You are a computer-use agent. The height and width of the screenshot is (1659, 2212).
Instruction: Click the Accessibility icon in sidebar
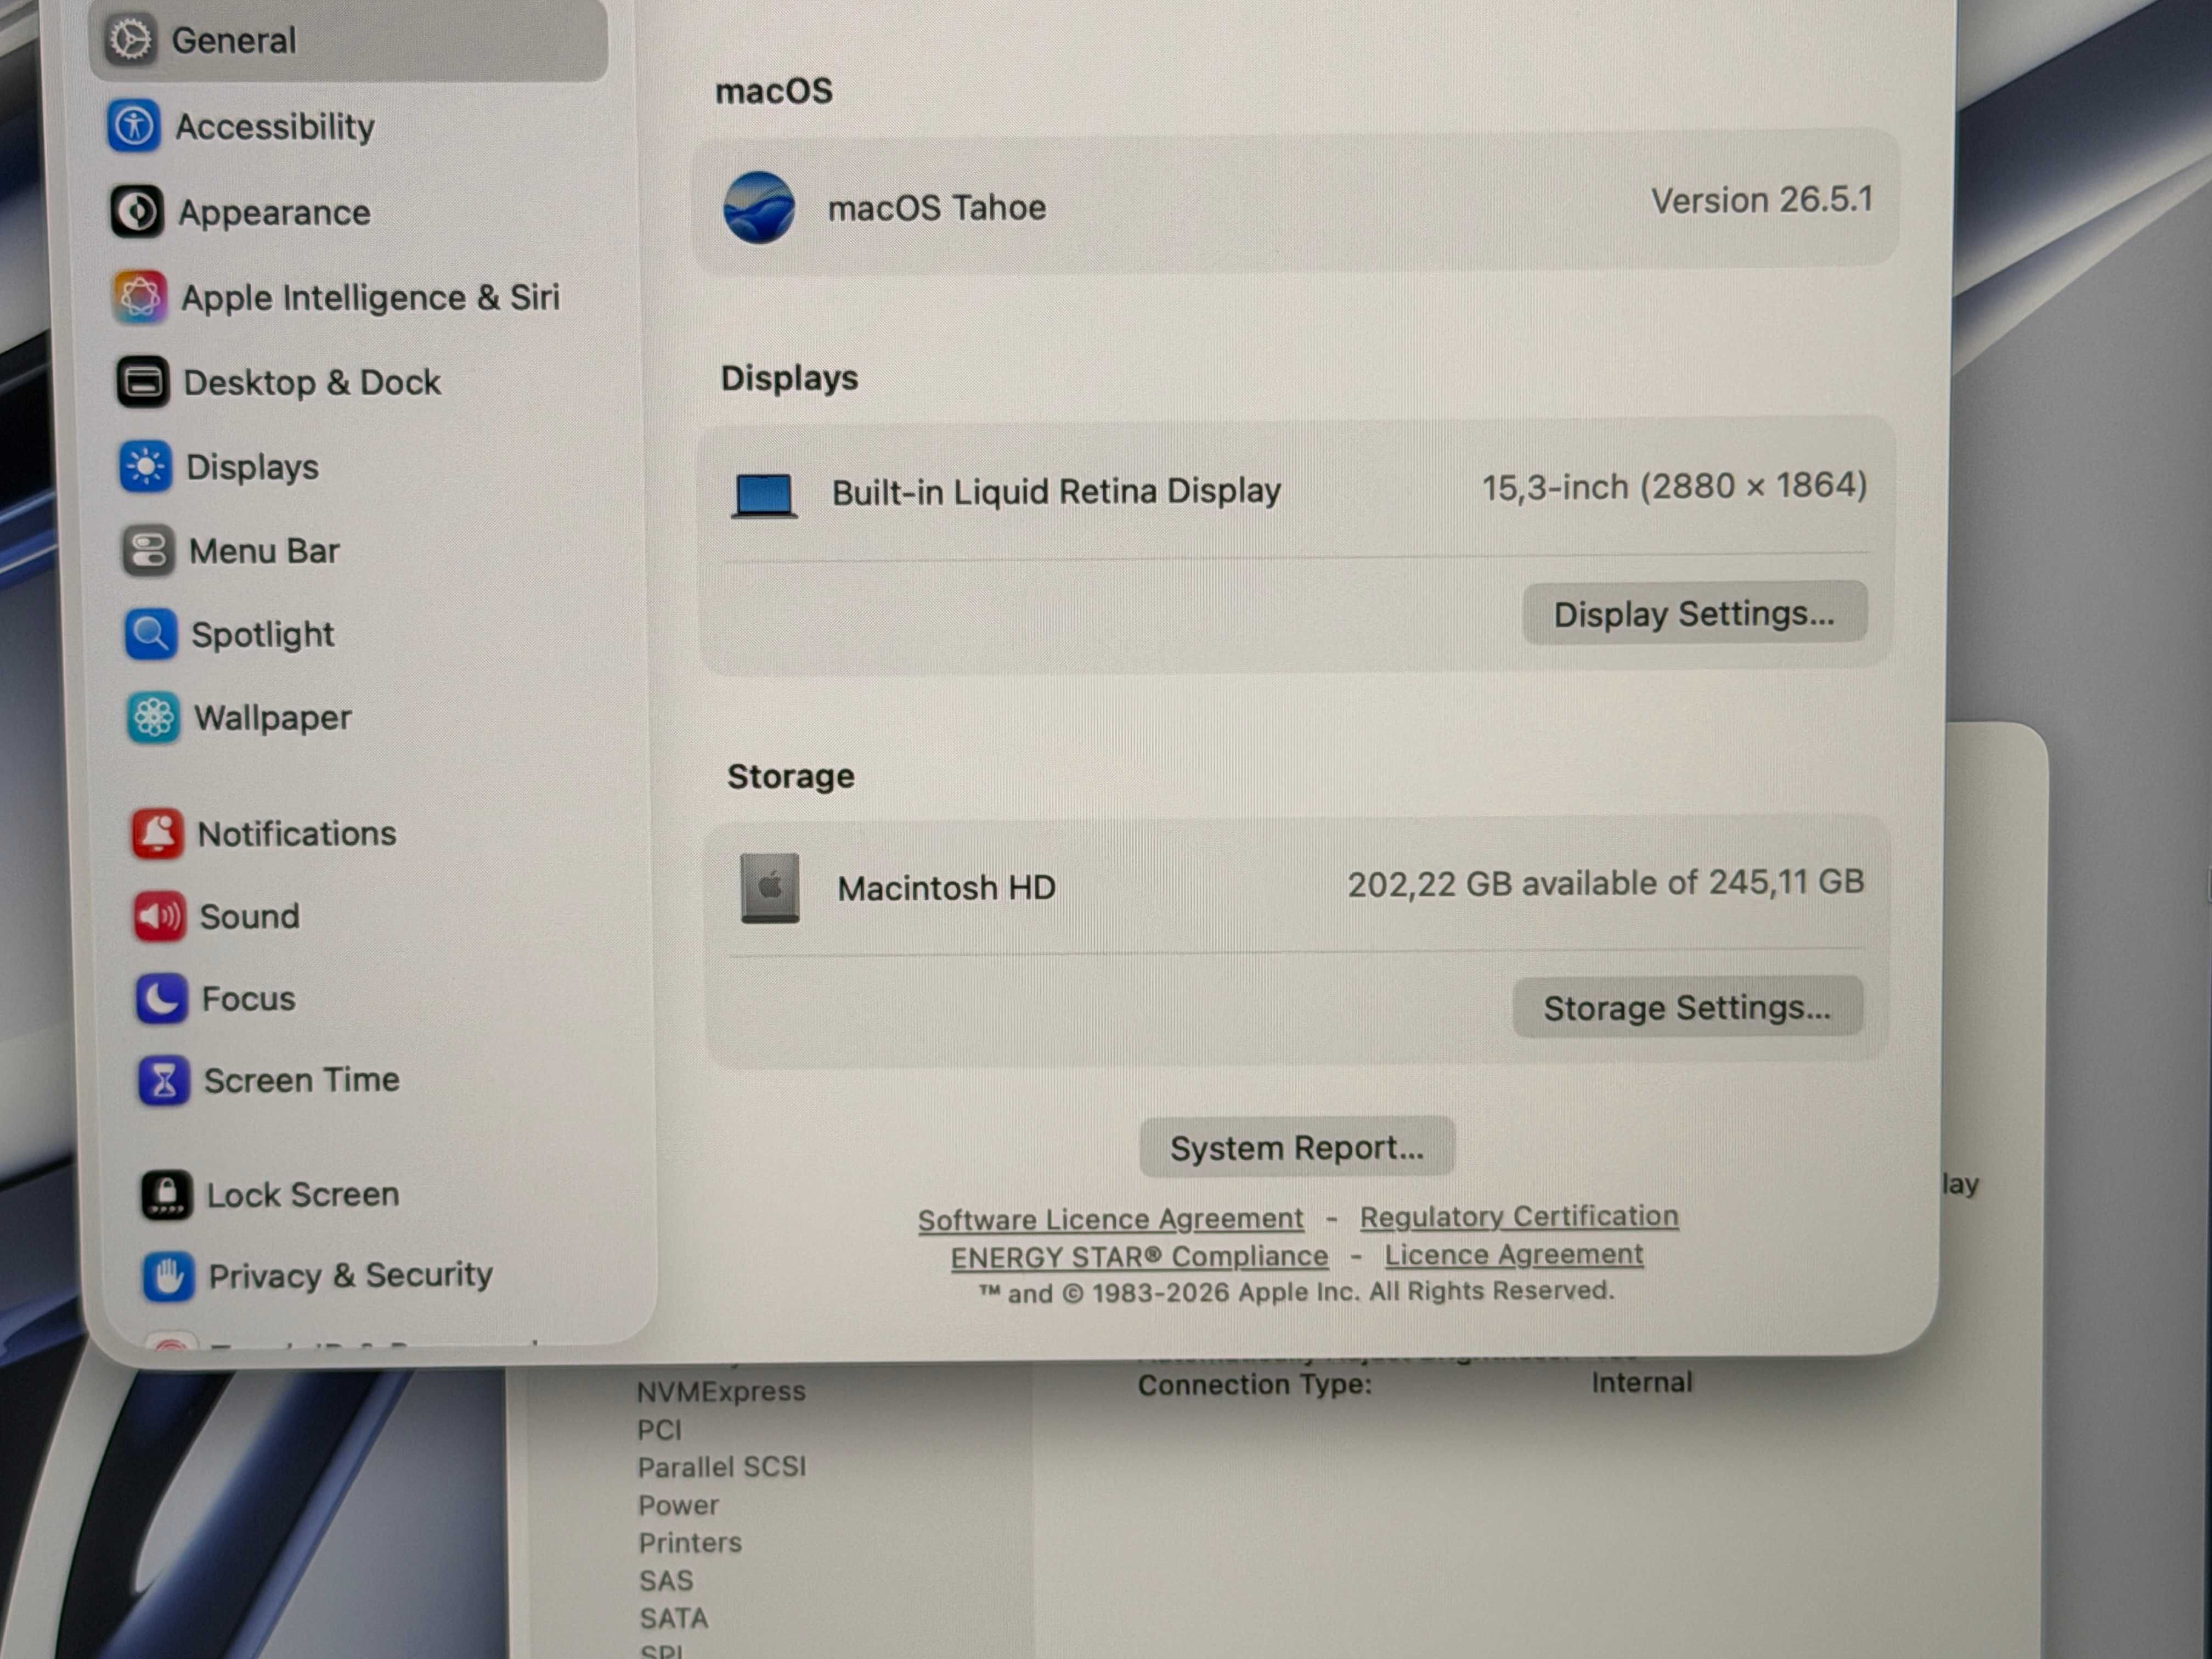134,126
